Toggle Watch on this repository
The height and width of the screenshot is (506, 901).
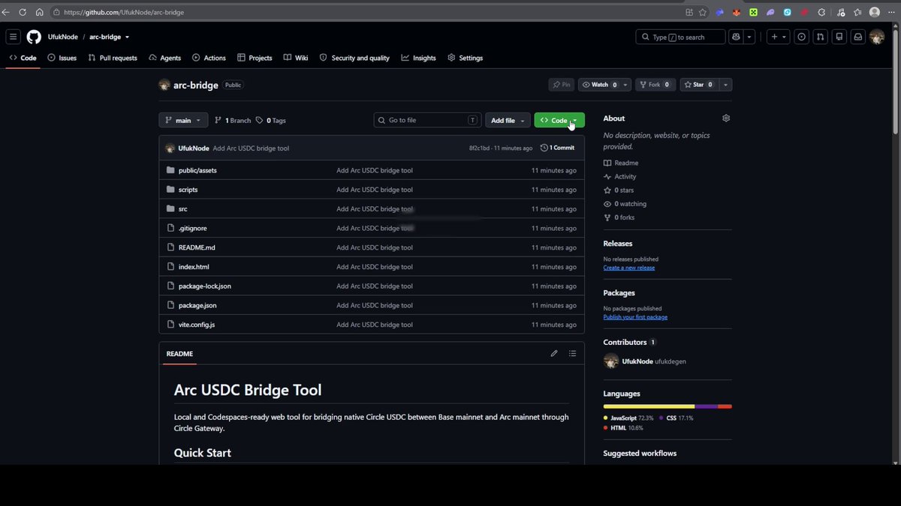(599, 85)
